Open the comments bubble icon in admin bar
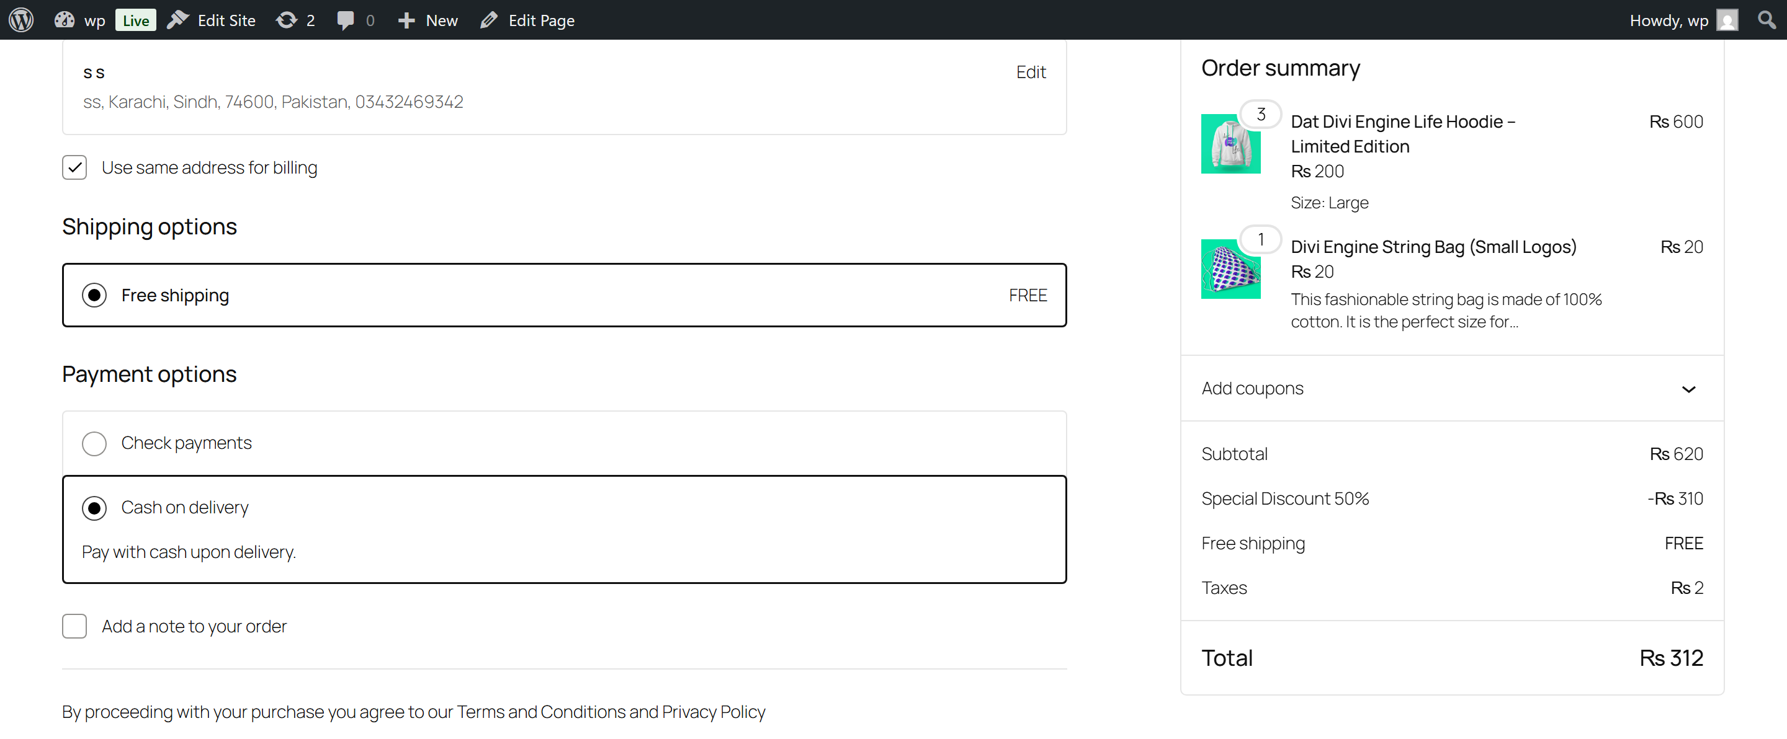This screenshot has height=739, width=1787. [x=347, y=19]
